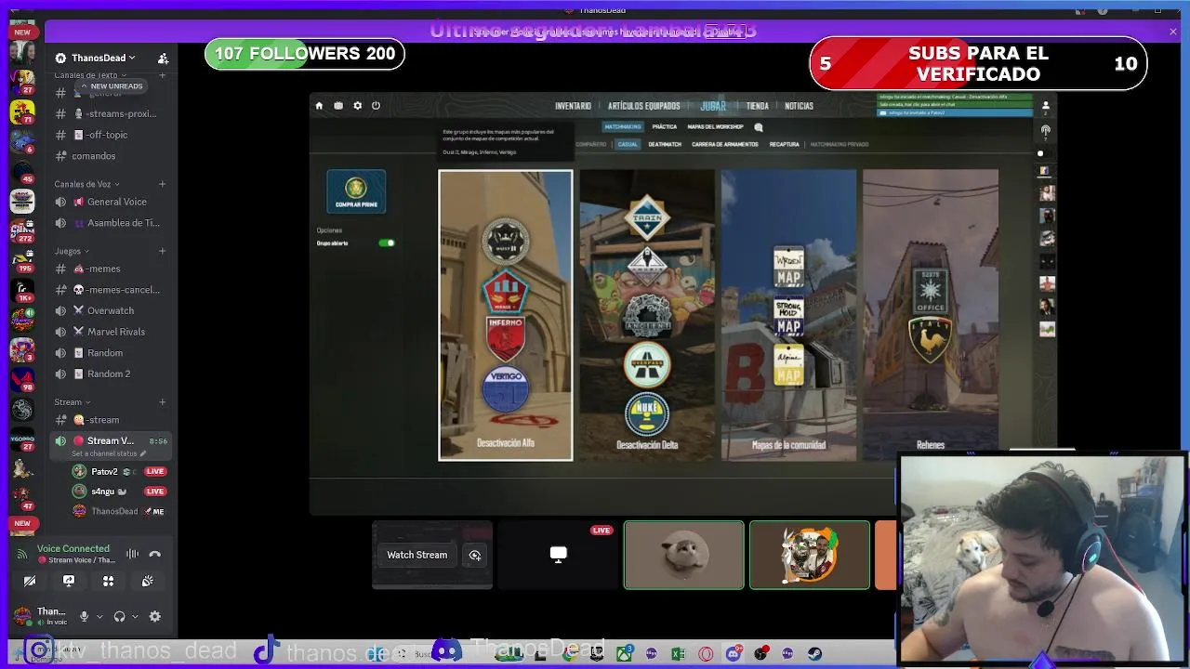
Task: Open the CS home icon
Action: click(319, 106)
